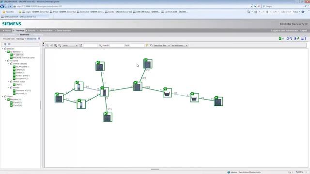Viewport: 310px width, 174px height.
Task: Click the browser back button
Action: pos(2,6)
